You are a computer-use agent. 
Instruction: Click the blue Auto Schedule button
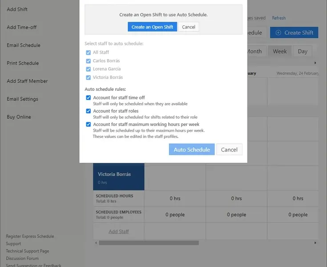click(x=192, y=150)
